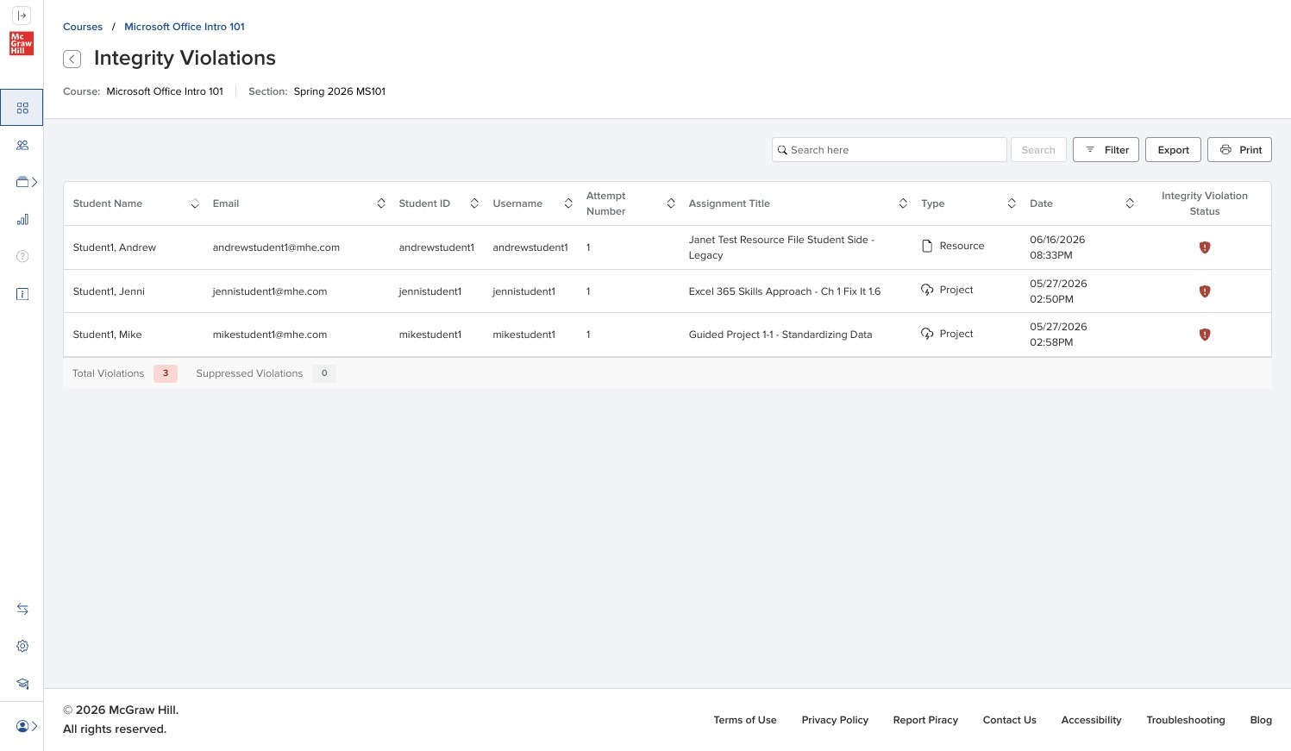Open the Contact Us footer link
Viewport: 1291px width, 751px height.
(x=1010, y=720)
